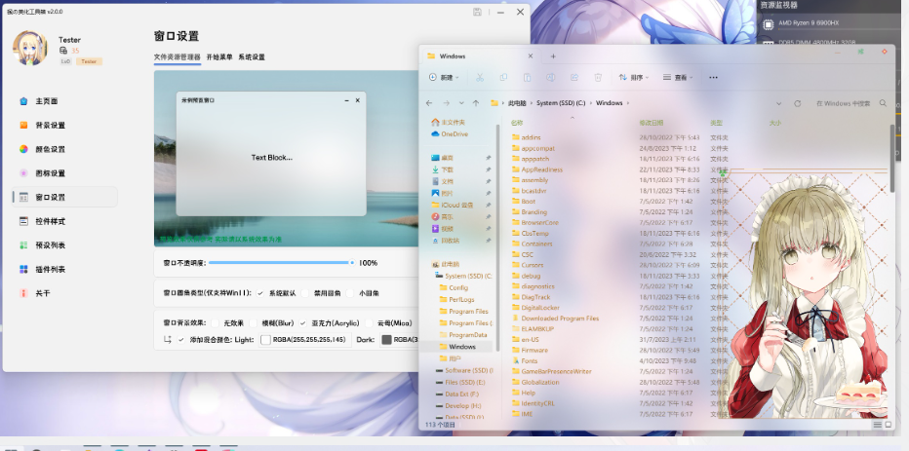The width and height of the screenshot is (909, 451).
Task: Open 主页面 home page in sidebar
Action: (46, 101)
